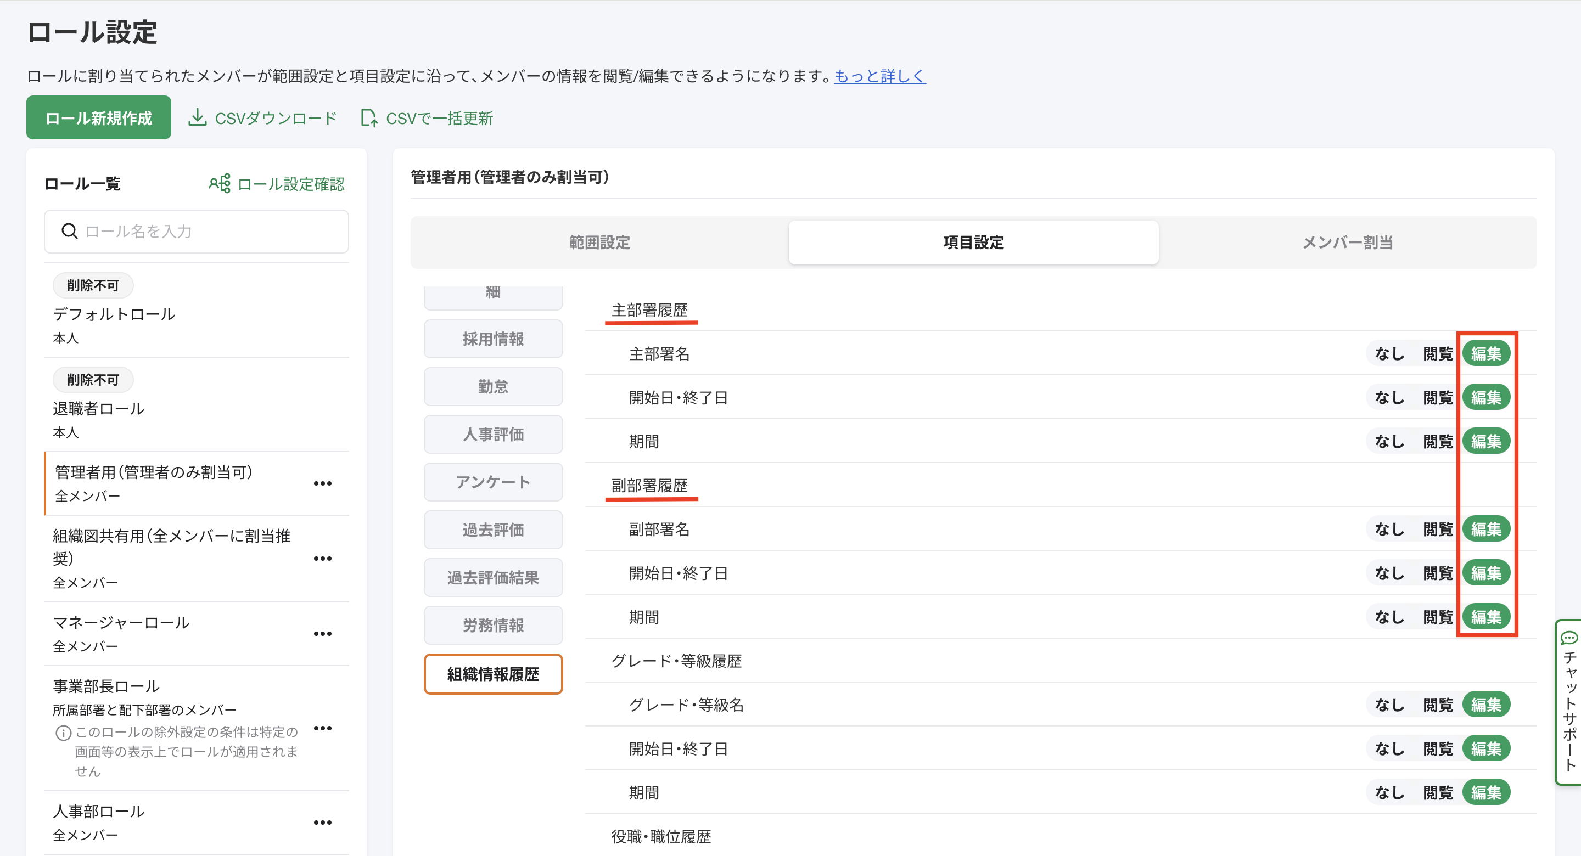
Task: Select 退職者ロール in the role list
Action: click(x=197, y=405)
